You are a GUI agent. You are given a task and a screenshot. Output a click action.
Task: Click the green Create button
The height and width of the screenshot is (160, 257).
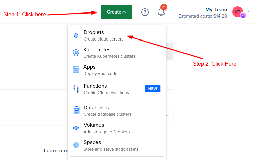[116, 12]
